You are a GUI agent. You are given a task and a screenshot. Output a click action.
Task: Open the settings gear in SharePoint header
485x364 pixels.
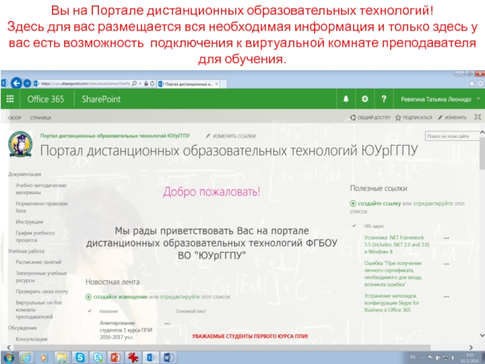pyautogui.click(x=364, y=99)
